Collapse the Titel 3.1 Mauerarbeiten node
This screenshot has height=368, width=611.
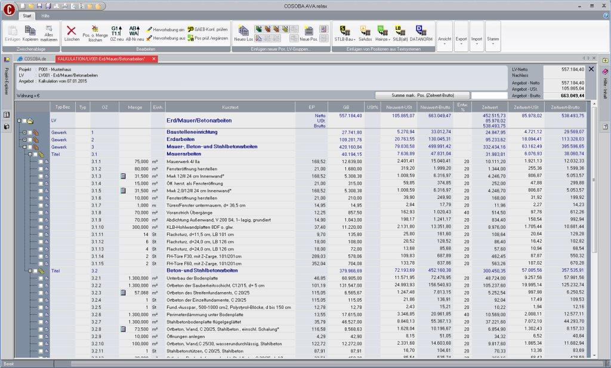click(29, 154)
